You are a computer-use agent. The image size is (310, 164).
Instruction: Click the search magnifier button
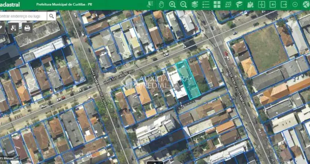tap(51, 16)
